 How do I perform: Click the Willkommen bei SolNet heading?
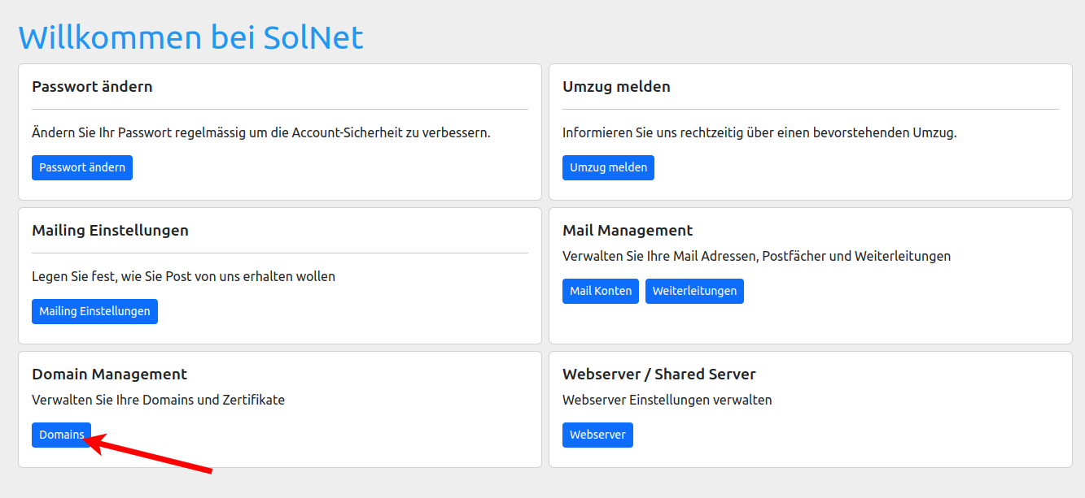(x=190, y=37)
